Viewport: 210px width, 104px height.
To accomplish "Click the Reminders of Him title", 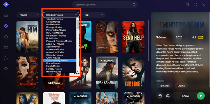I will click(180, 25).
